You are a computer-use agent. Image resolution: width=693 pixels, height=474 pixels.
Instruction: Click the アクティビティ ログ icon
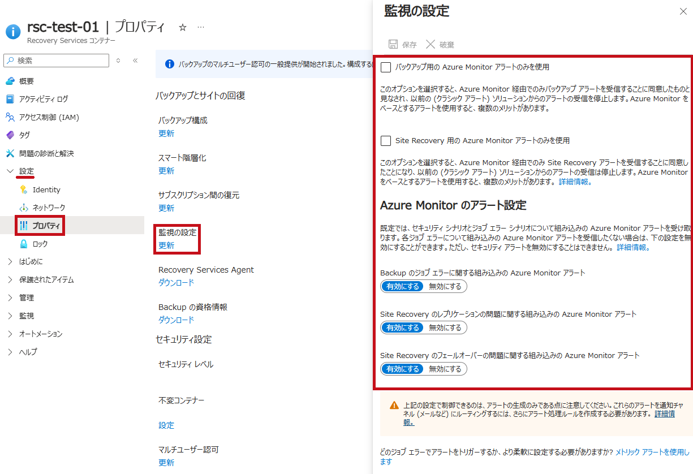click(10, 99)
